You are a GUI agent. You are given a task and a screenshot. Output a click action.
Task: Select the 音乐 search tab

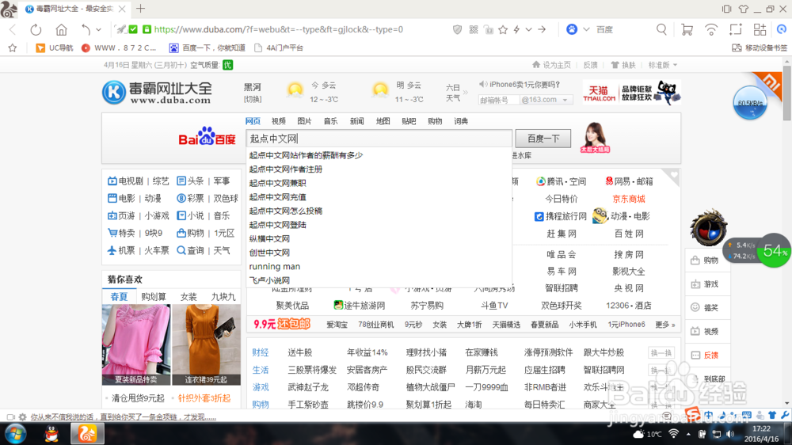(x=331, y=121)
